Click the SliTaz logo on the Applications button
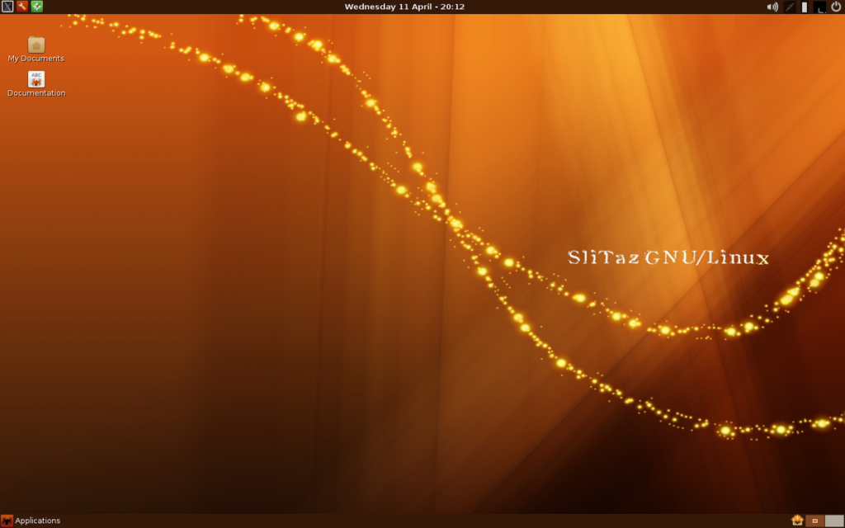This screenshot has width=845, height=528. click(x=9, y=521)
